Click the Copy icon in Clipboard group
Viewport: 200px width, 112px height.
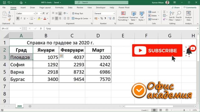point(9,16)
